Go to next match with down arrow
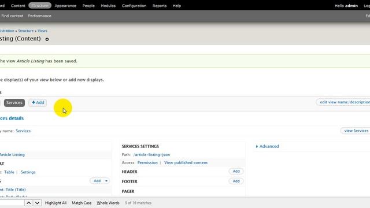 pyautogui.click(x=37, y=203)
